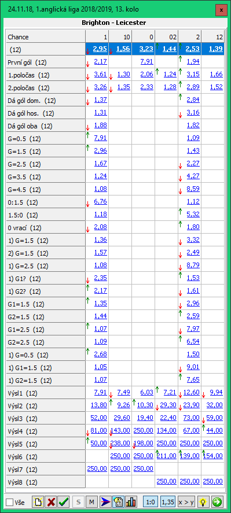The width and height of the screenshot is (231, 513).
Task: Click 1) G2=1.5 odds 7,65
Action: coord(193,380)
